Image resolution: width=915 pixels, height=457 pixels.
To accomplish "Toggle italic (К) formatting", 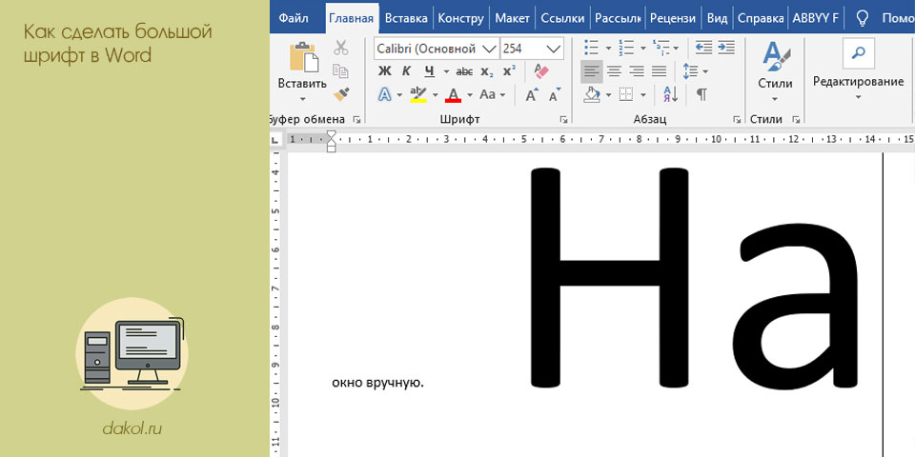I will point(407,71).
